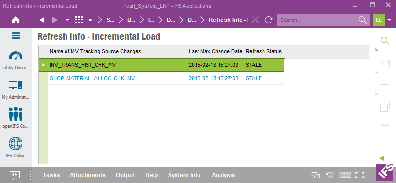Open the IFS Online globe shortcut
This screenshot has width=396, height=183.
(16, 147)
